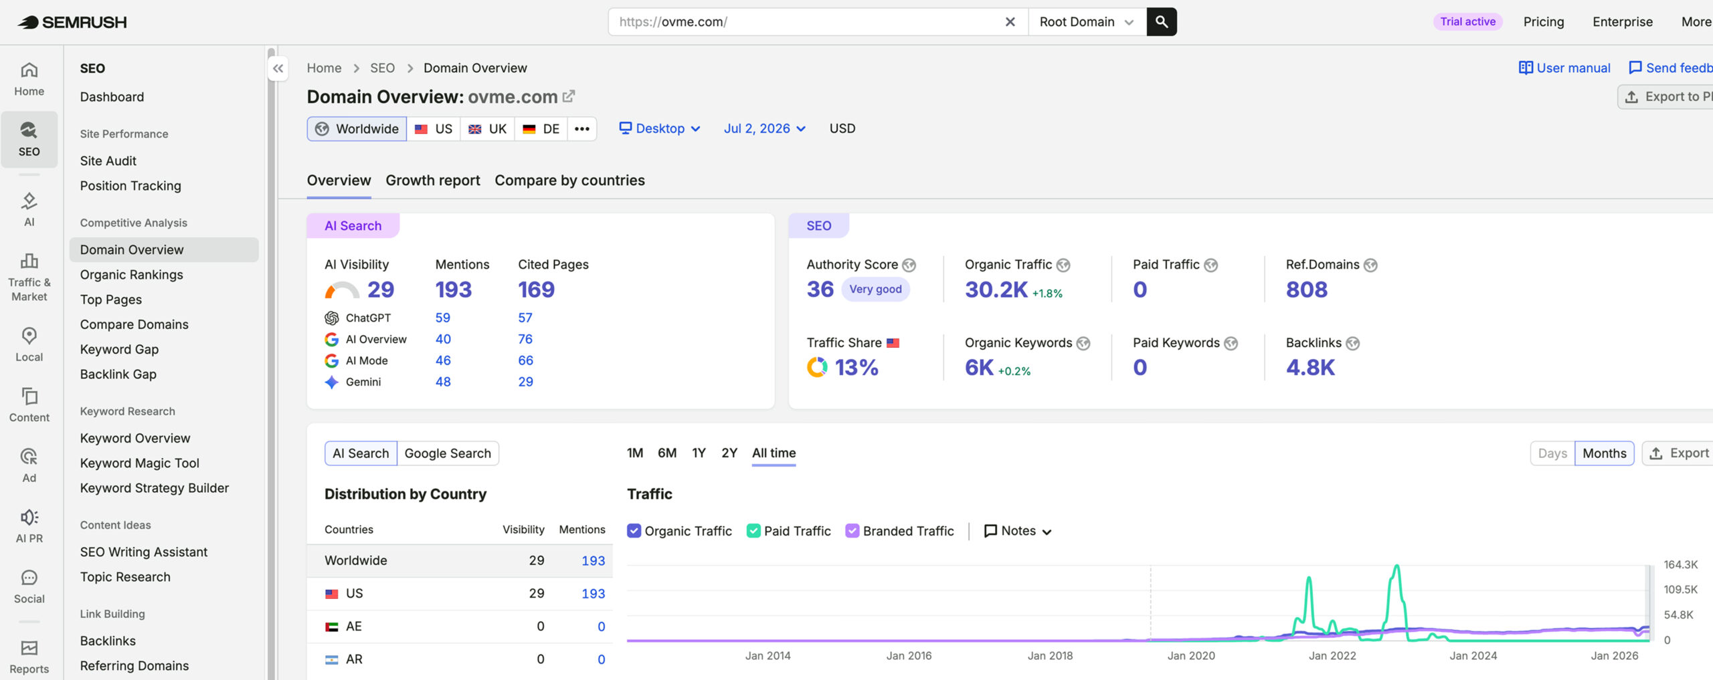Switch chart to AI Search

(361, 453)
